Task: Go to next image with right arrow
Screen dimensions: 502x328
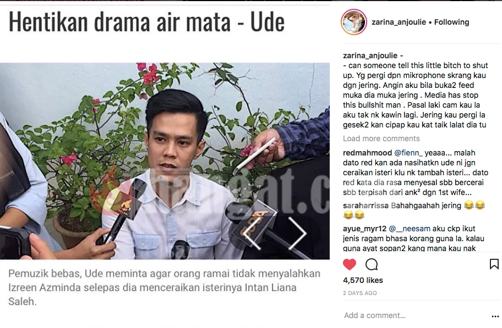Action: pos(298,234)
